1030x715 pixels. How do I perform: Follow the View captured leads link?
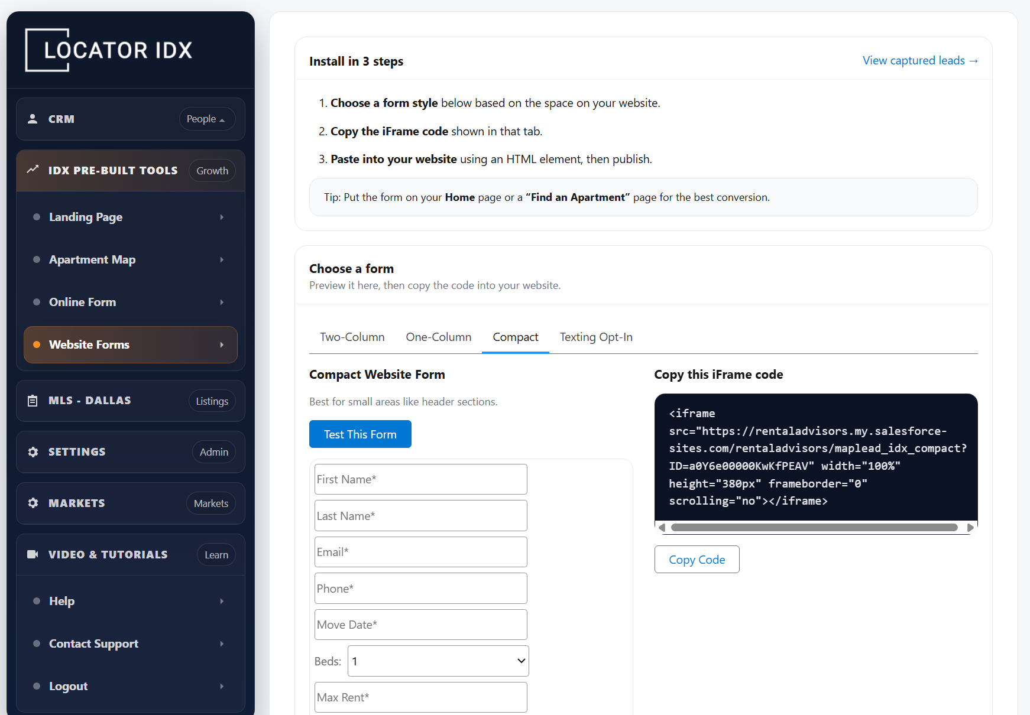point(920,60)
